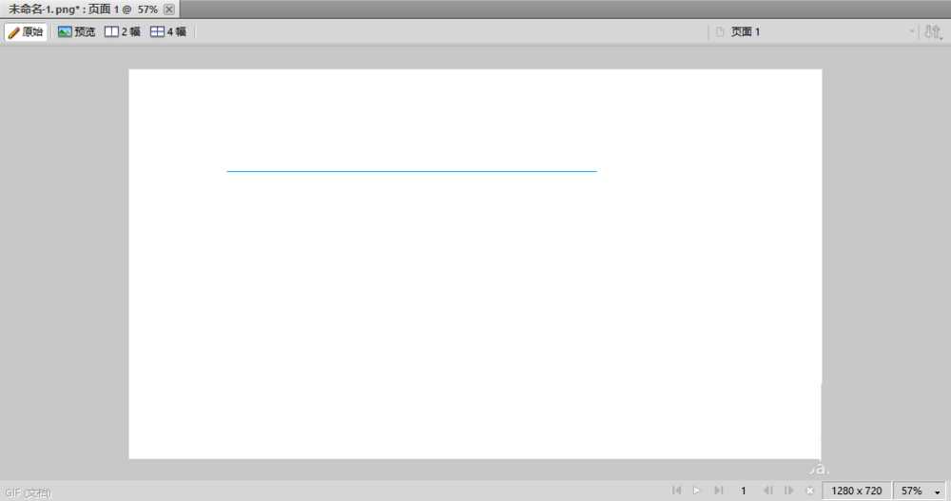Jump to the last frame
The image size is (951, 501).
click(x=718, y=491)
